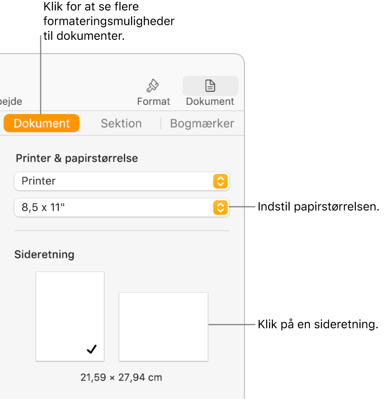Image resolution: width=386 pixels, height=399 pixels.
Task: Switch to the Sektion tab
Action: [121, 124]
